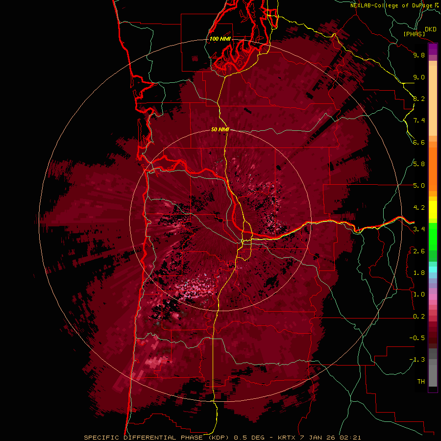
Task: Click the 7.4 scale label
Action: point(419,121)
